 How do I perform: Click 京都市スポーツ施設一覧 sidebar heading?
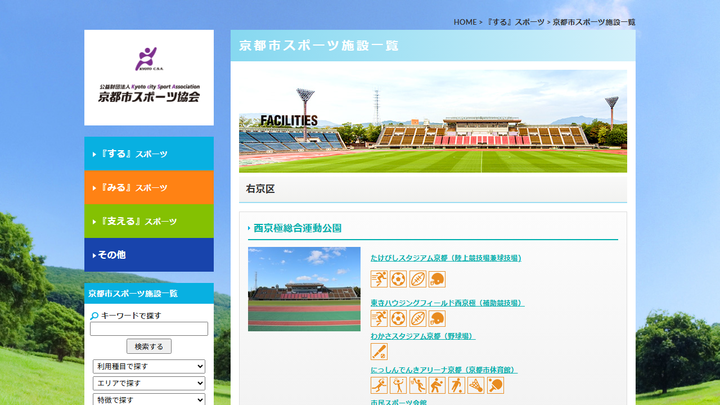(149, 293)
